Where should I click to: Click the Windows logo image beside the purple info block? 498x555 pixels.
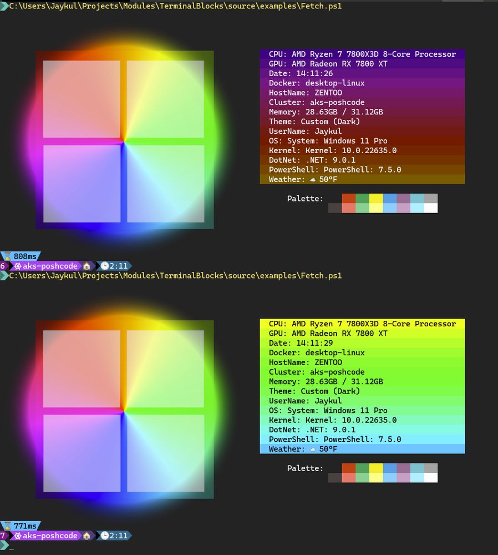click(x=124, y=140)
